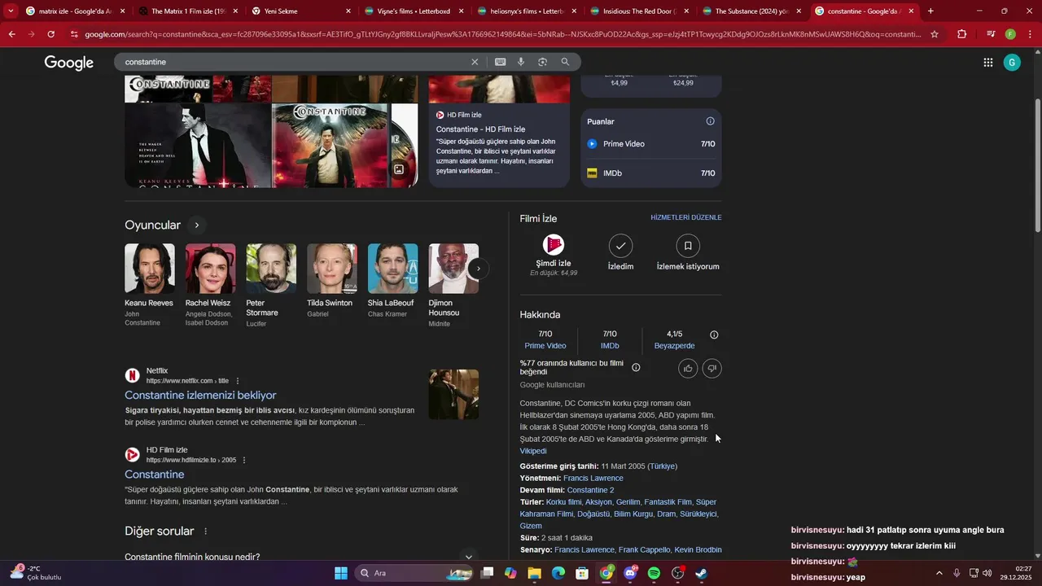1042x586 pixels.
Task: Like the film with thumbs up
Action: coord(688,369)
